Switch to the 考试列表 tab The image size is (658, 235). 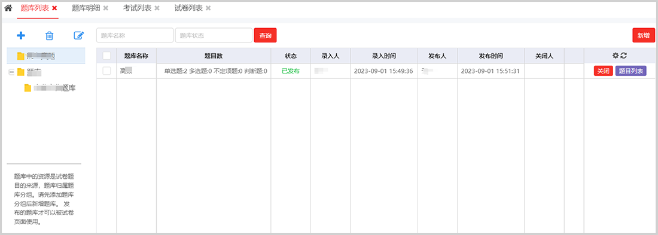point(138,8)
